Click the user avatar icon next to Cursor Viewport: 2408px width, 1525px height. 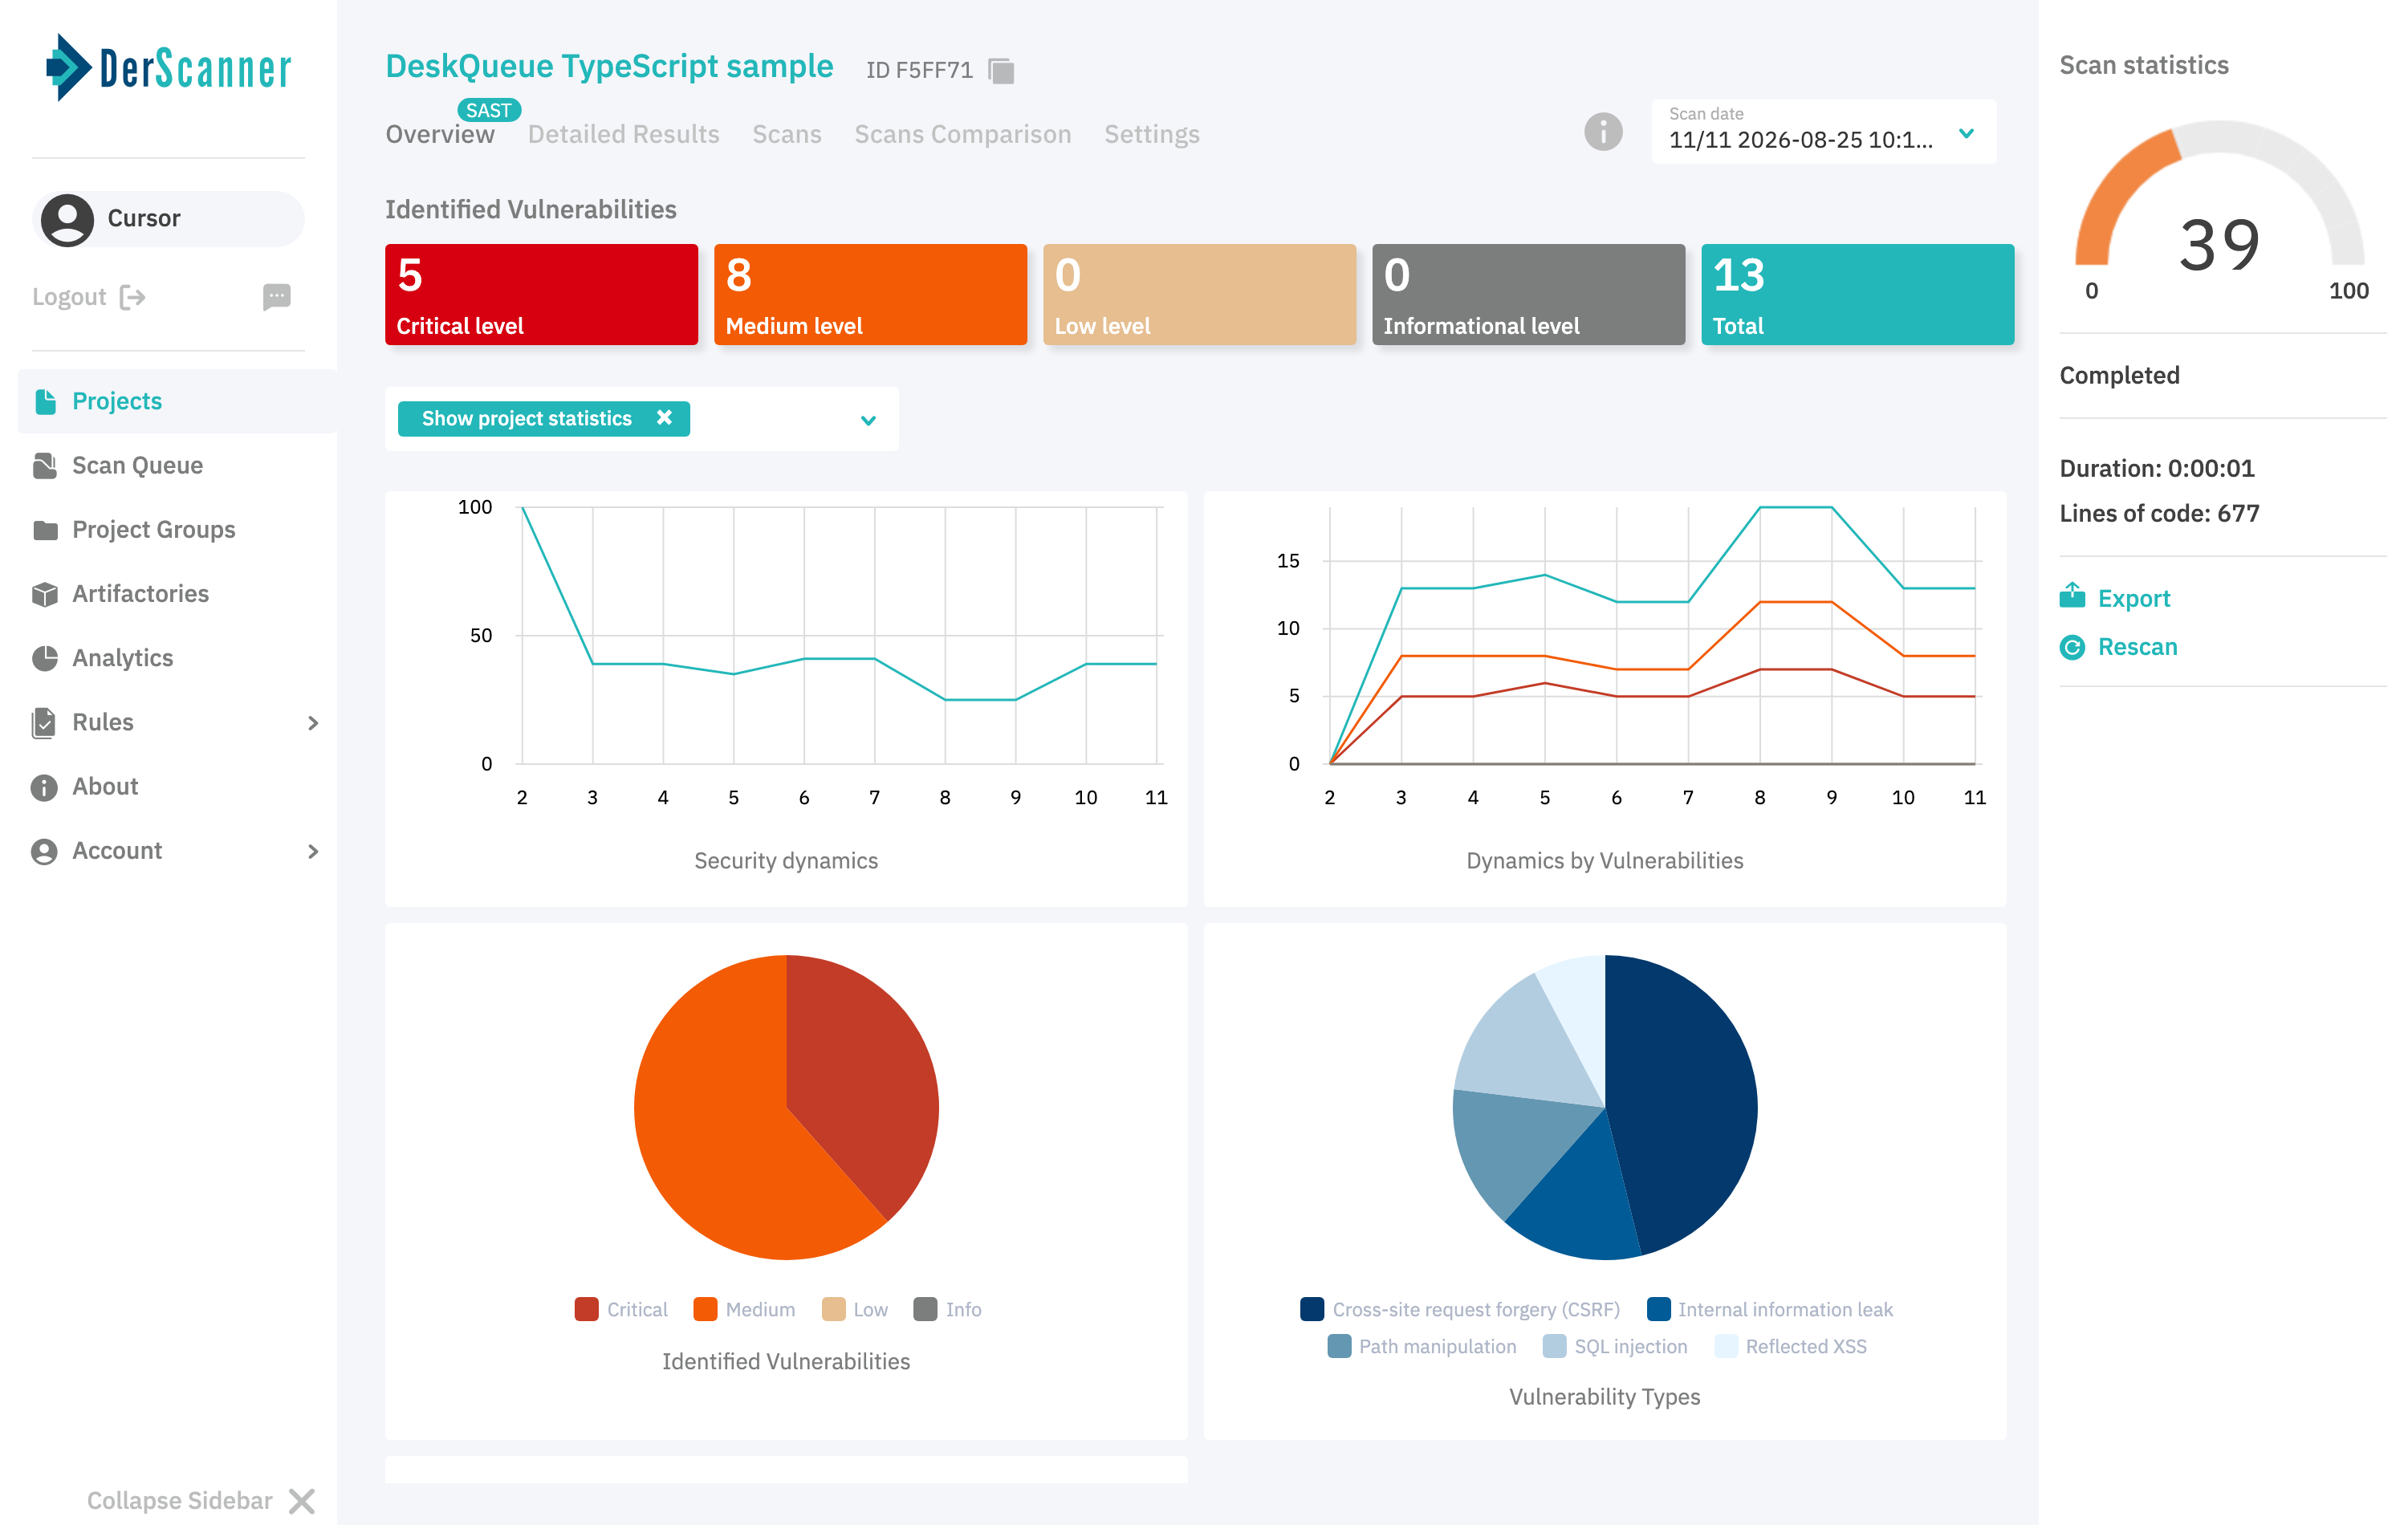tap(67, 219)
